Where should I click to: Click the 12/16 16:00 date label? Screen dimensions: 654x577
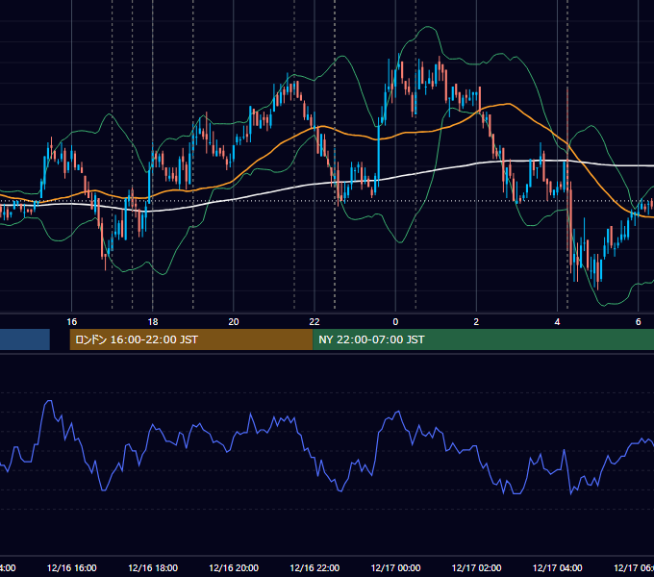tap(72, 567)
